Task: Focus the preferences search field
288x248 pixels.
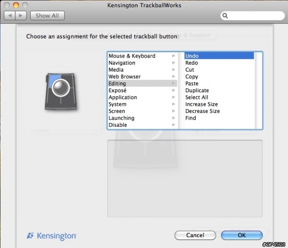Action: click(x=252, y=16)
